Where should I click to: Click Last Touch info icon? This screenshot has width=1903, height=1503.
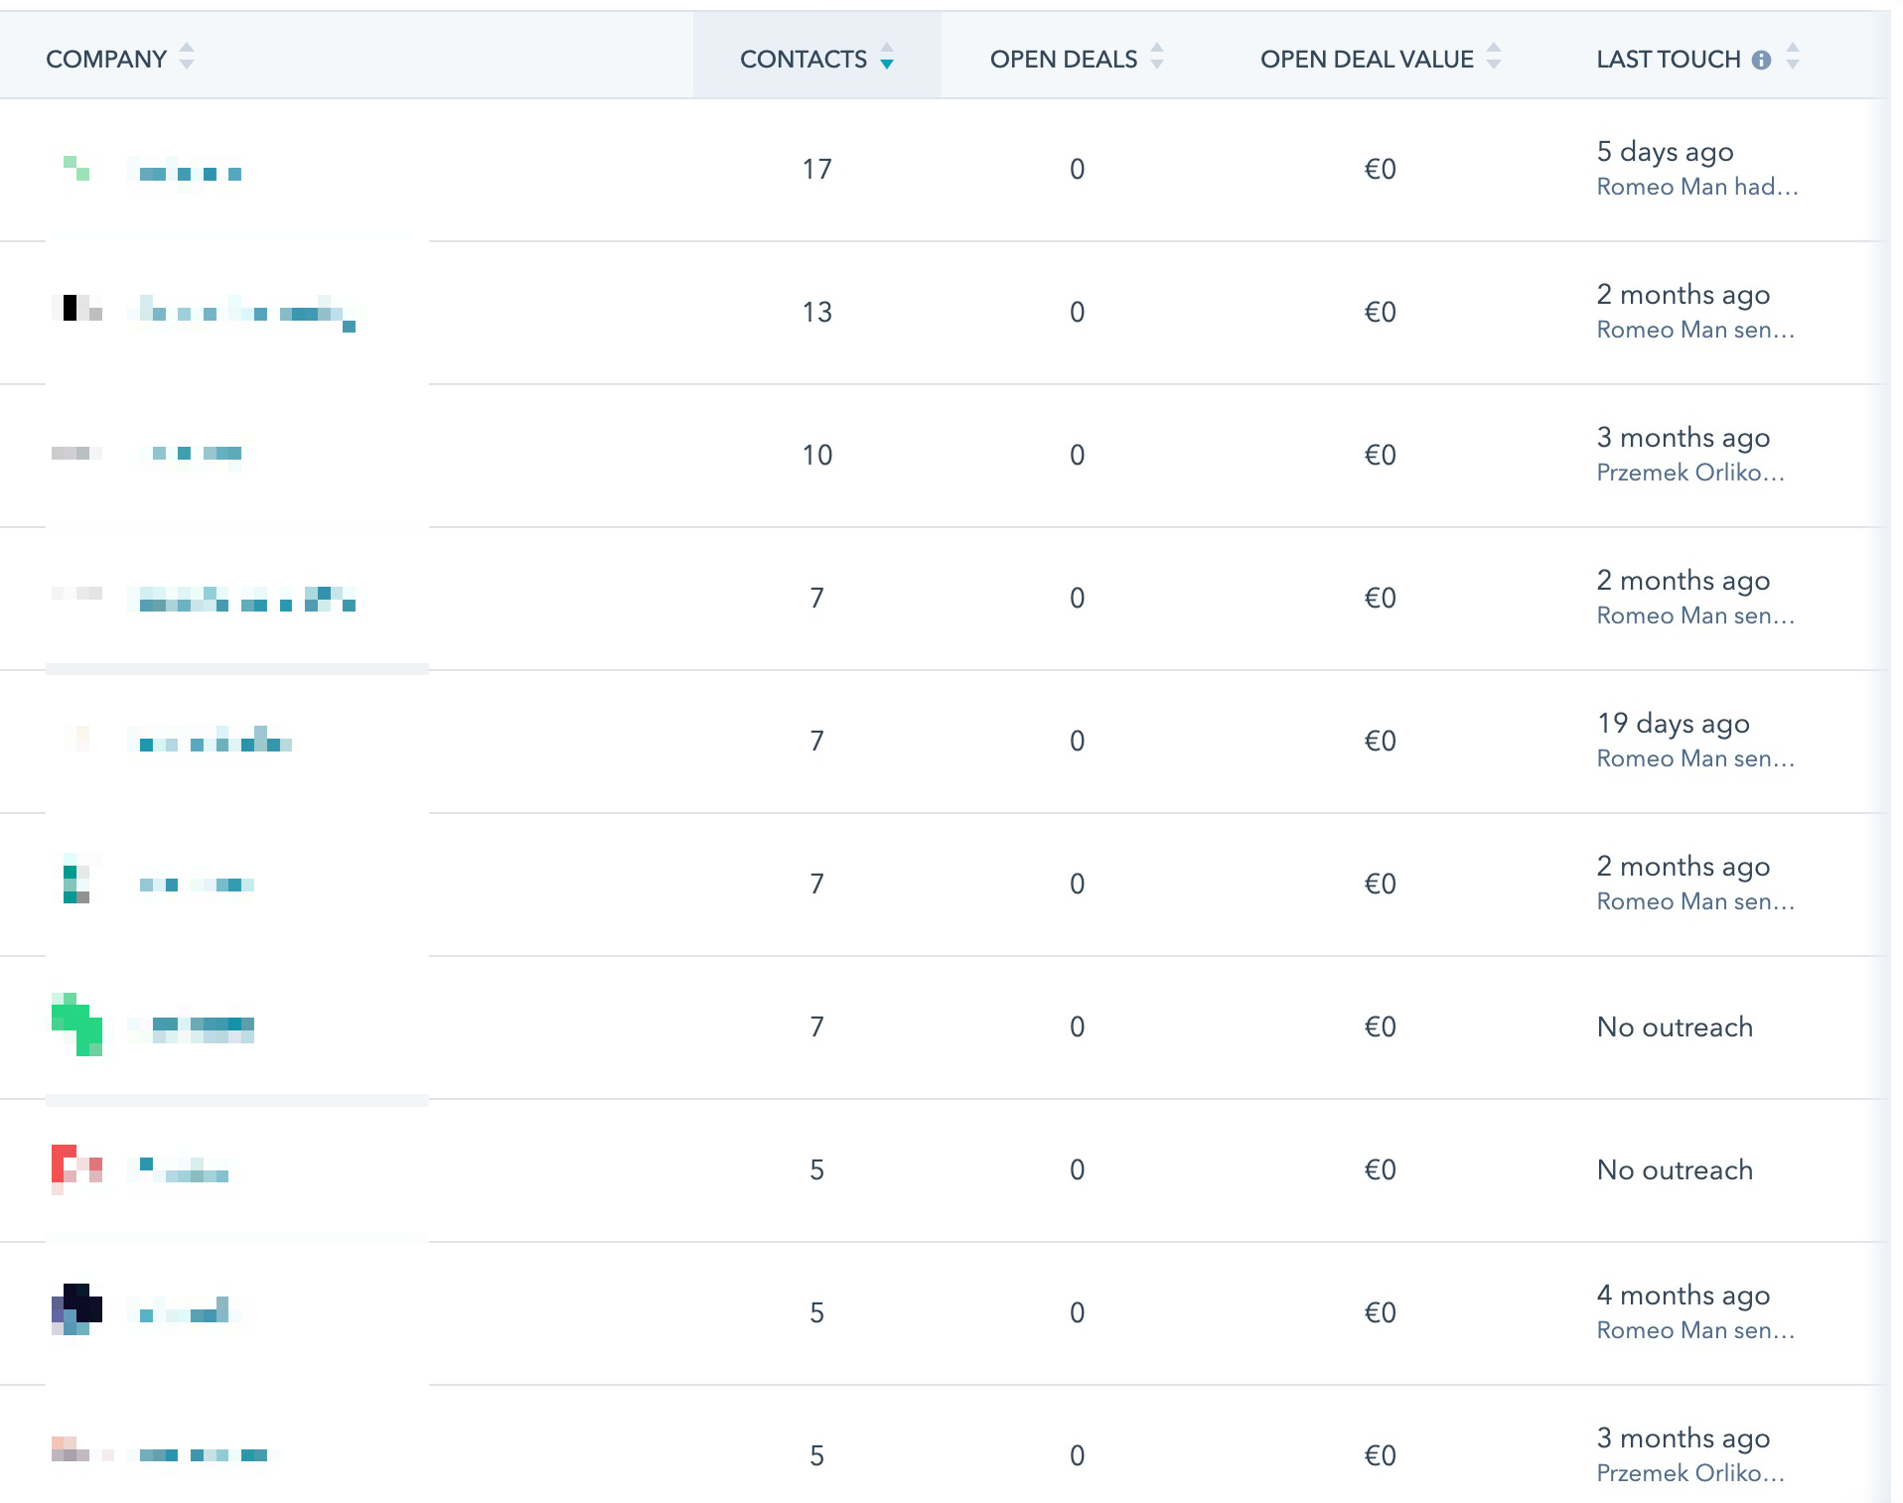coord(1761,60)
